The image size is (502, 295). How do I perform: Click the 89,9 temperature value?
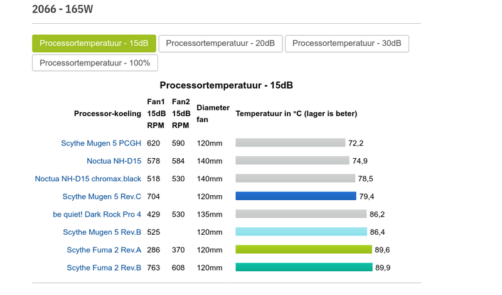(x=383, y=267)
